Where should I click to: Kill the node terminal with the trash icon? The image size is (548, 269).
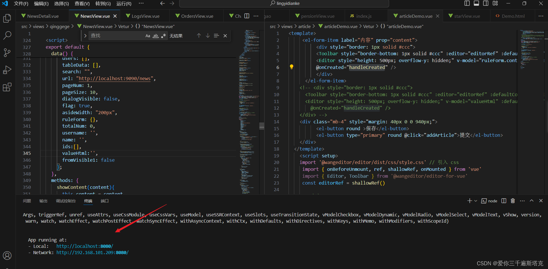click(513, 201)
